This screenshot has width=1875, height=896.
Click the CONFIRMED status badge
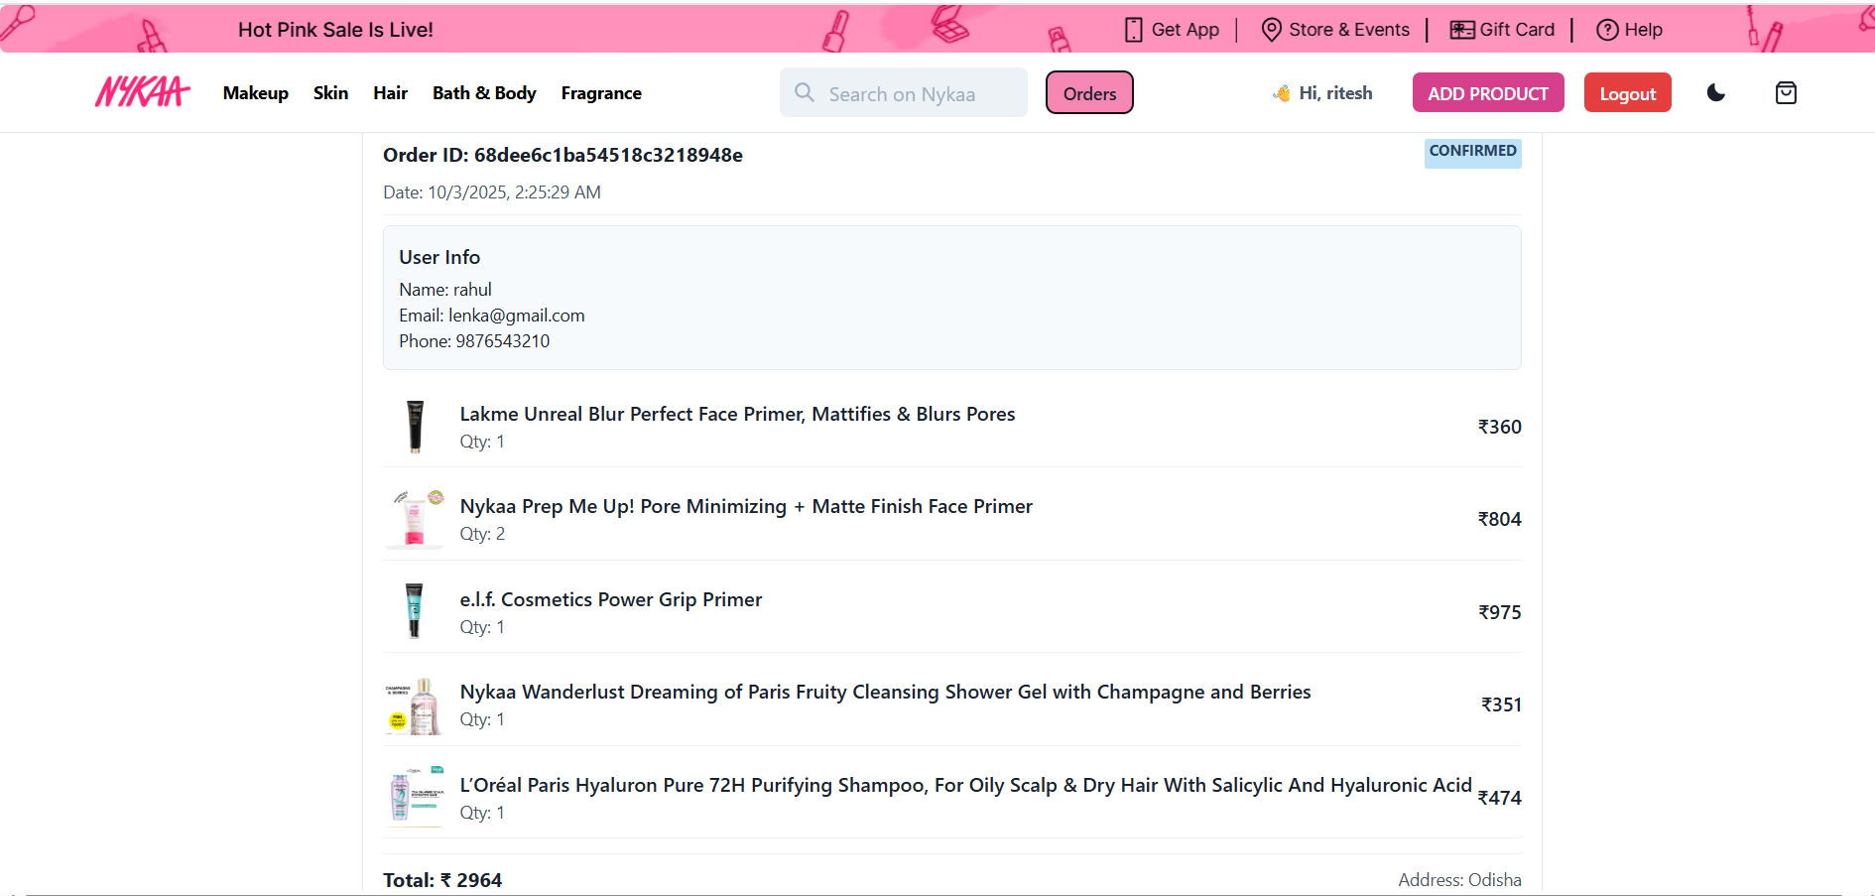1472,152
